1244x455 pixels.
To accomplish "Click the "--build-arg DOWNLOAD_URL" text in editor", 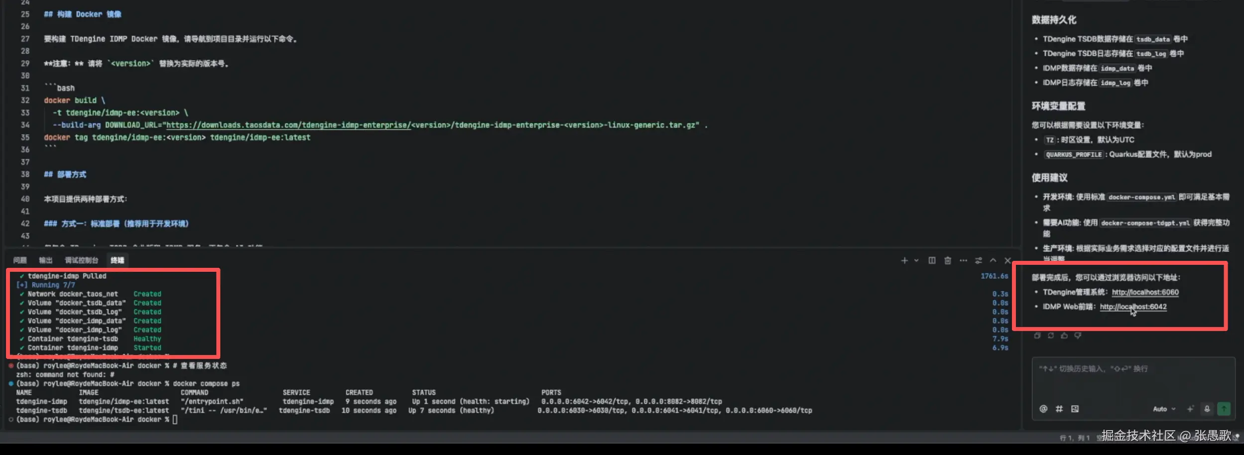I will (108, 125).
